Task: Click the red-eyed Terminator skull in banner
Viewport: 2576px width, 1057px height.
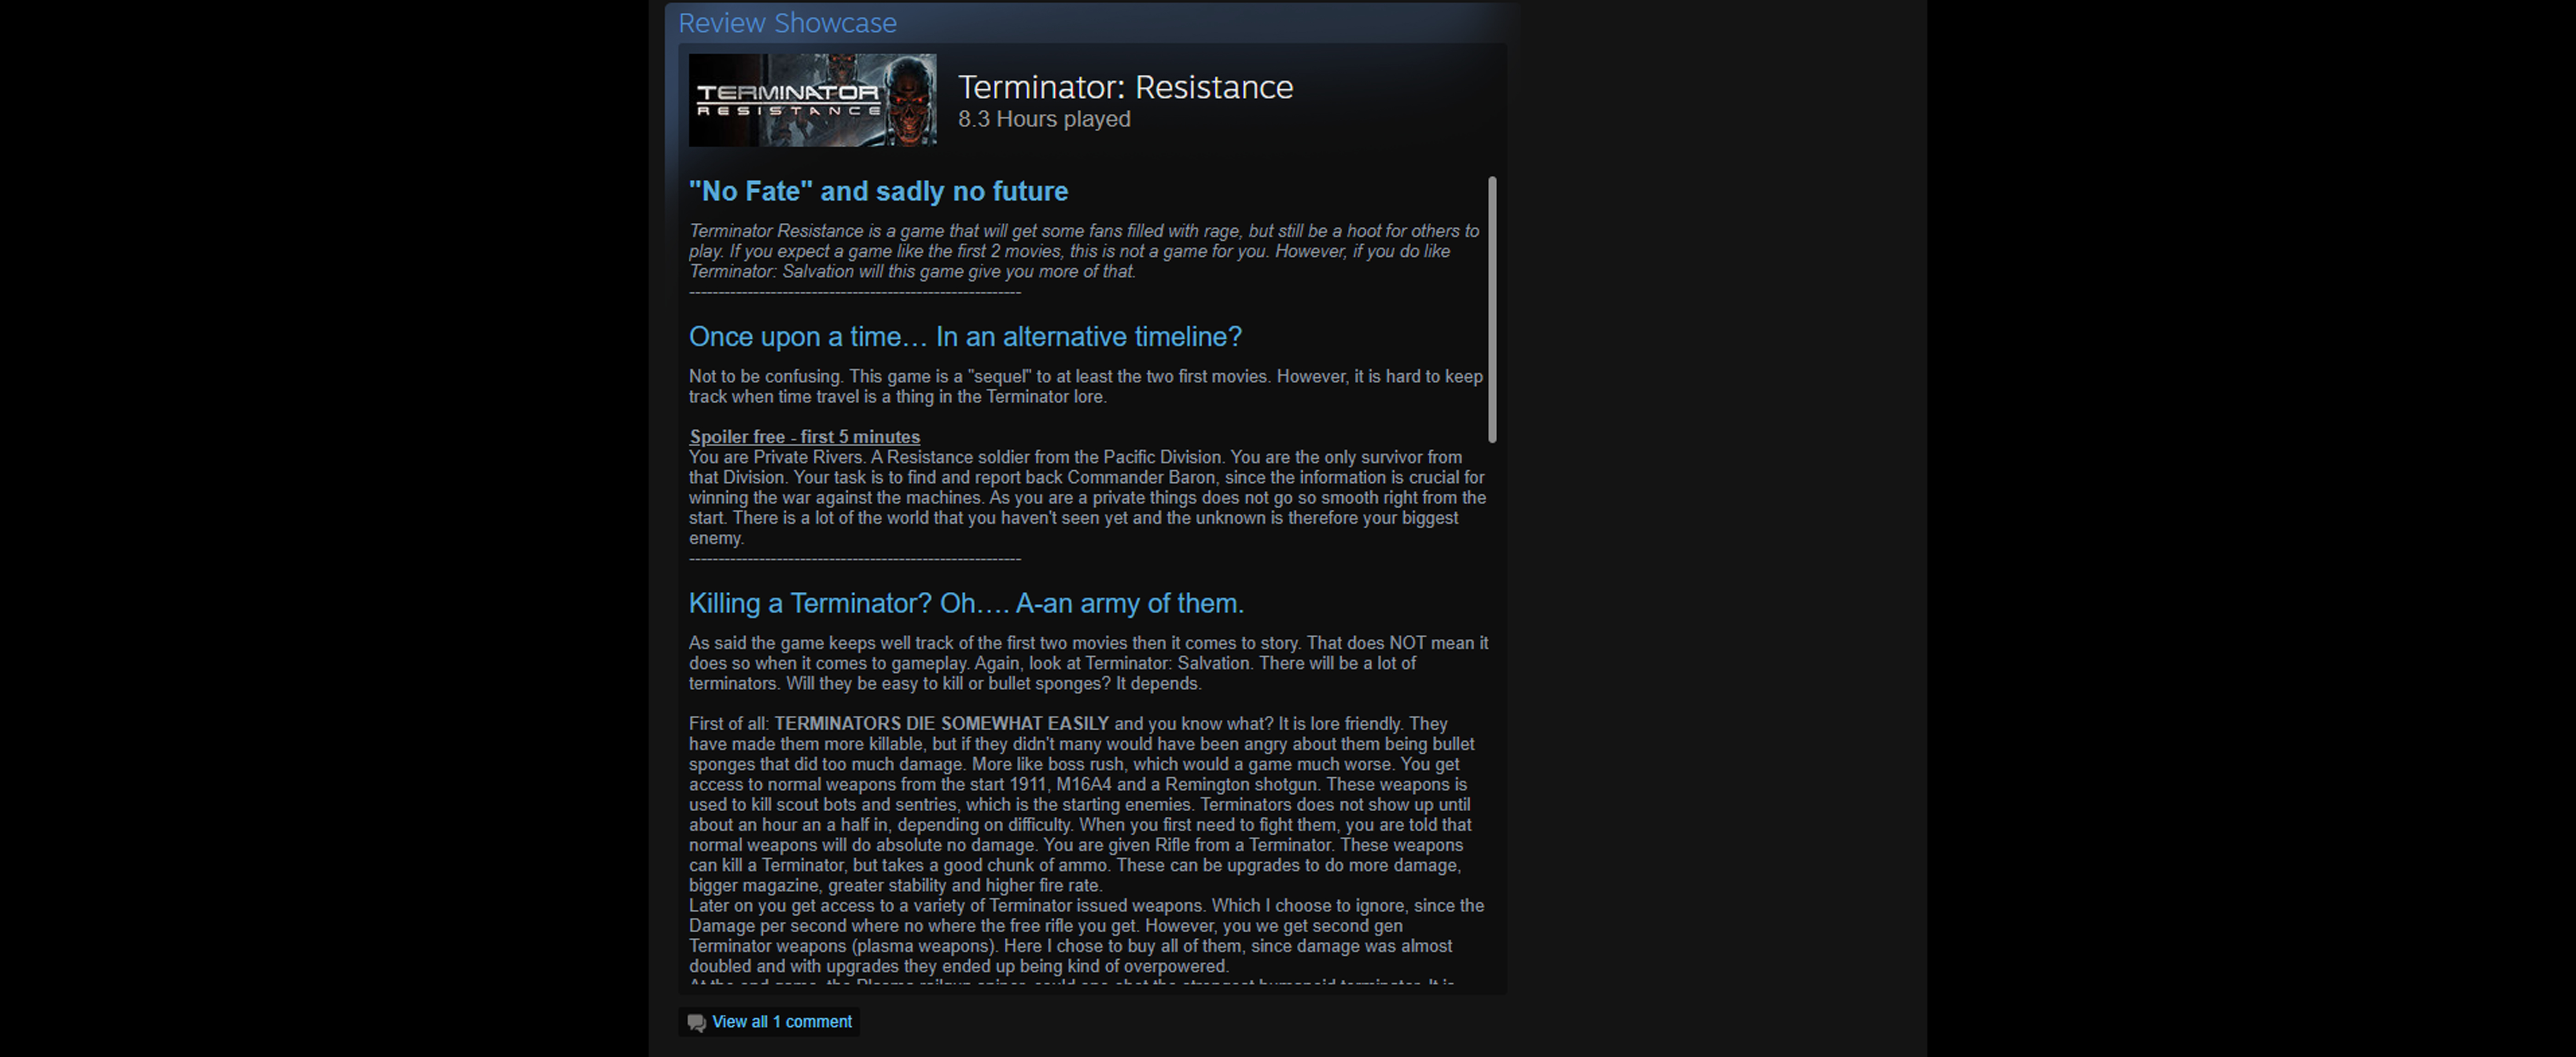Action: tap(909, 100)
